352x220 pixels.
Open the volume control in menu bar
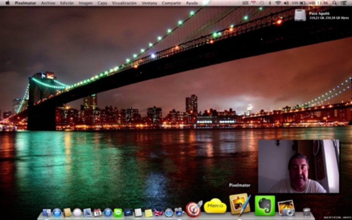(286, 3)
